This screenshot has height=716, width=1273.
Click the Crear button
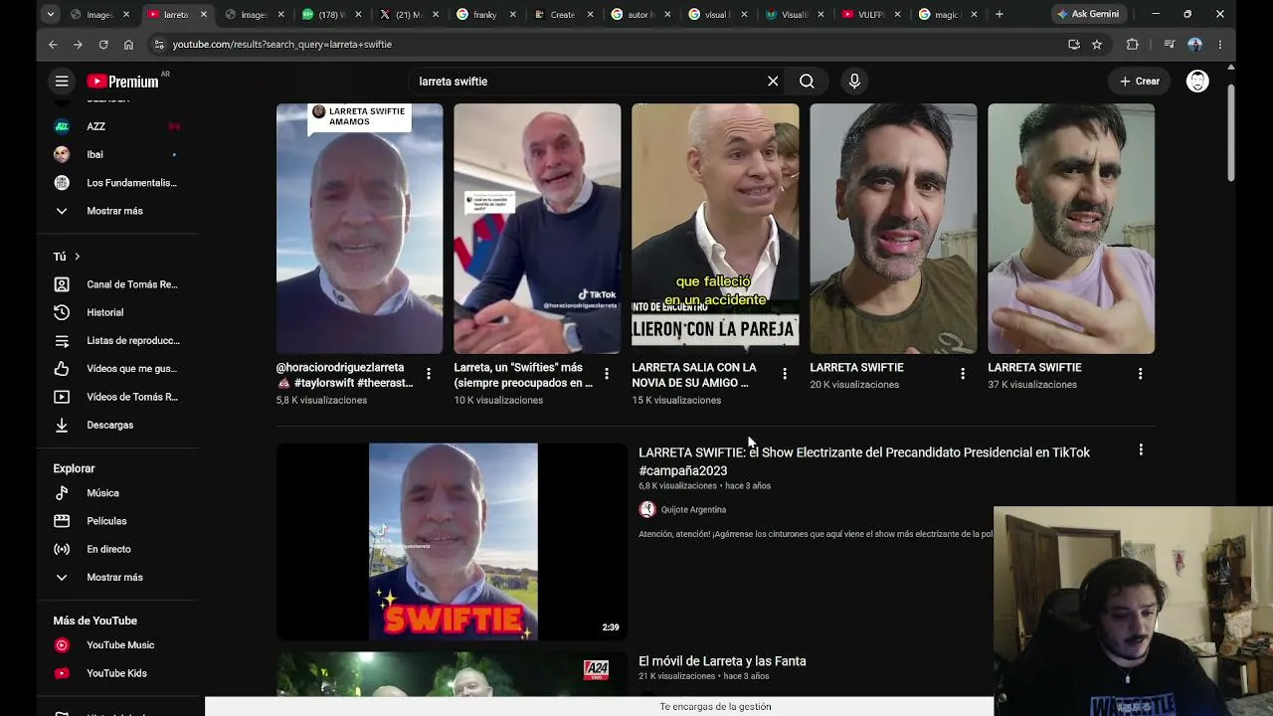[1140, 82]
